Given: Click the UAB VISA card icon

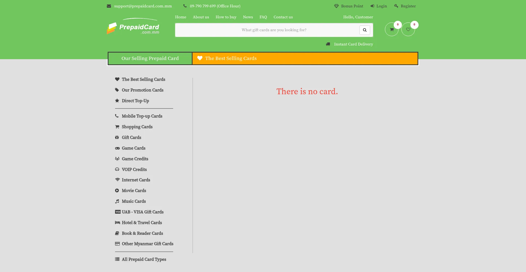Looking at the screenshot, I should 118,212.
